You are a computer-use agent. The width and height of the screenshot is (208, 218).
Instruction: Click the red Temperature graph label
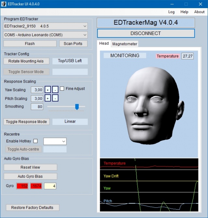pyautogui.click(x=114, y=163)
